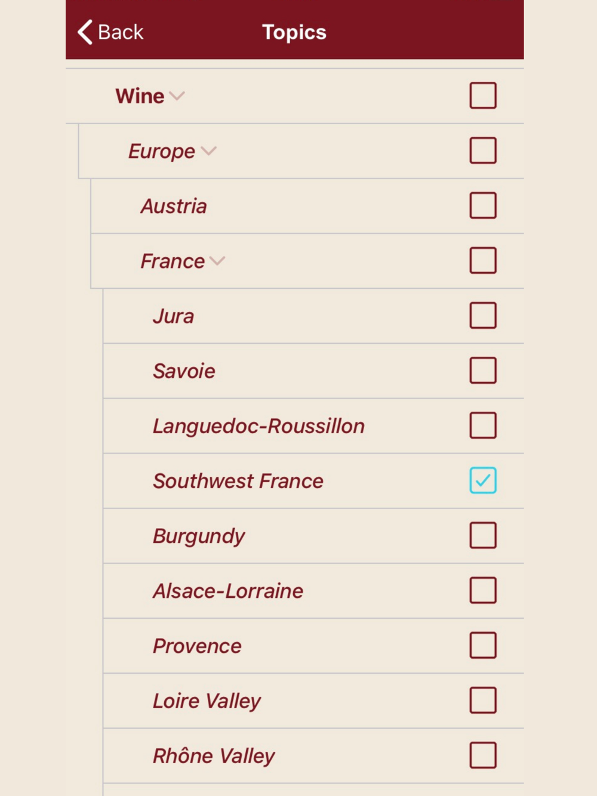Screen dimensions: 597x796
Task: Check the Wine checkbox
Action: 482,95
